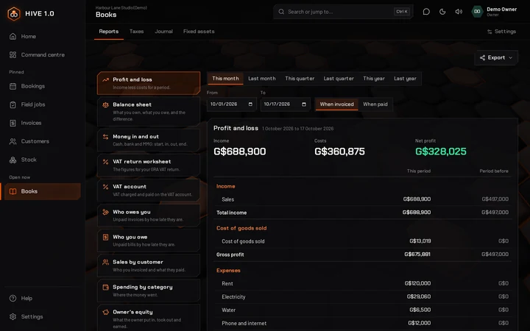
Task: Open the Who owes you report
Action: pyautogui.click(x=149, y=216)
